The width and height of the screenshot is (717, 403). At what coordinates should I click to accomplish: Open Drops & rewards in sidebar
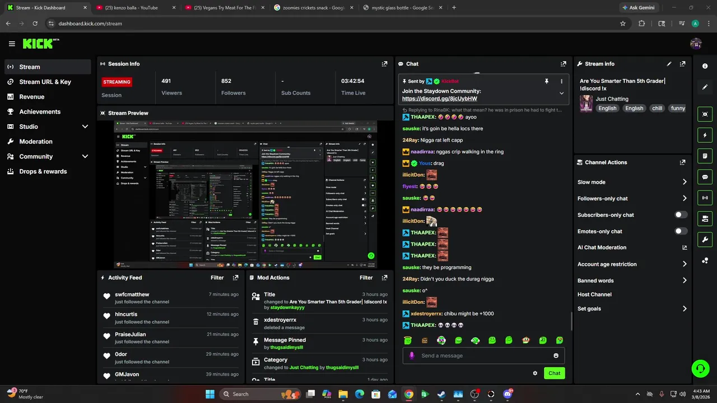48,171
